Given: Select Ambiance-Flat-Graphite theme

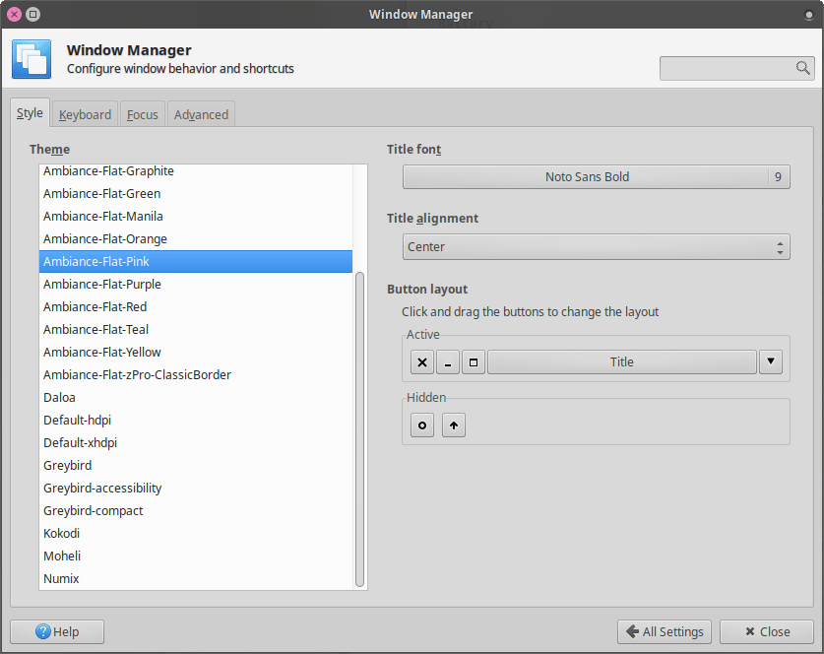Looking at the screenshot, I should (196, 171).
